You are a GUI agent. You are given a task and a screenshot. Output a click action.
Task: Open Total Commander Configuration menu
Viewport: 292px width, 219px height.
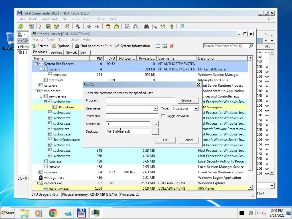94,19
